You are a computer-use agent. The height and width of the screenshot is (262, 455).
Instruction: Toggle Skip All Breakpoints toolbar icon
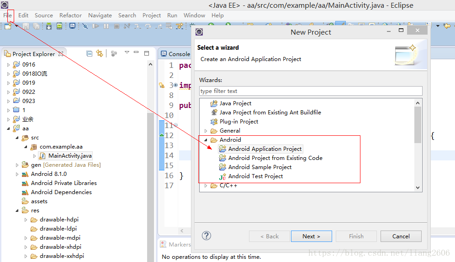[85, 26]
